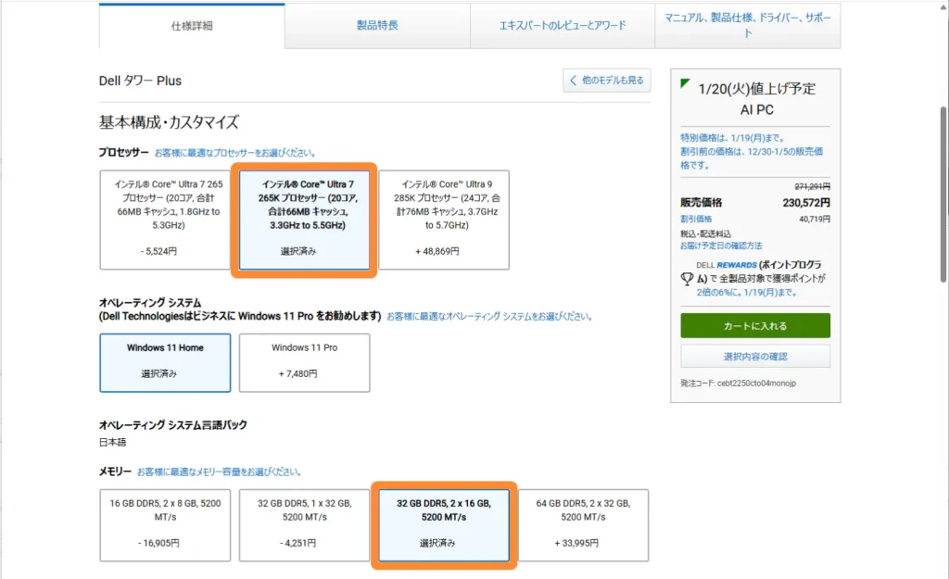Pick 32 GB DDR5 1 x 32 GB memory
949x579 pixels.
(304, 524)
